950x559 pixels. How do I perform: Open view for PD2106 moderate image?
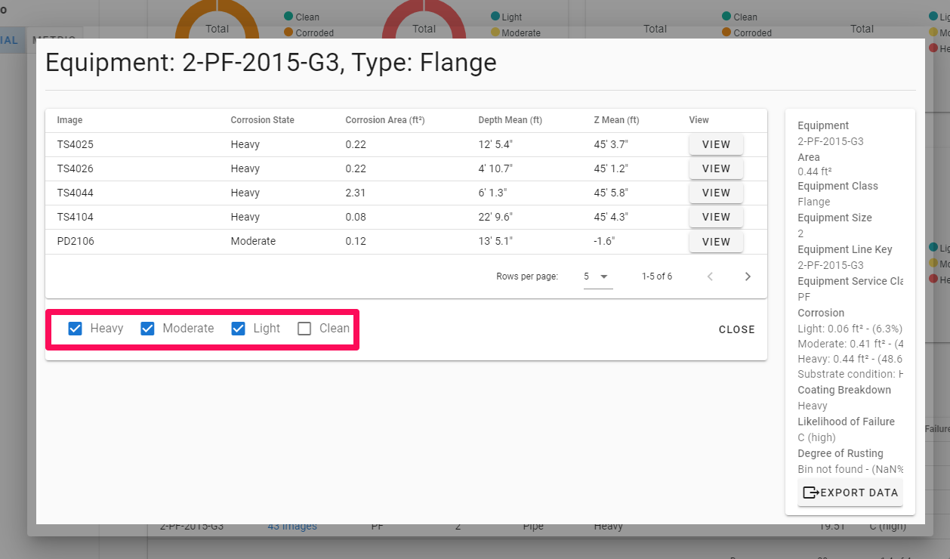[716, 242]
